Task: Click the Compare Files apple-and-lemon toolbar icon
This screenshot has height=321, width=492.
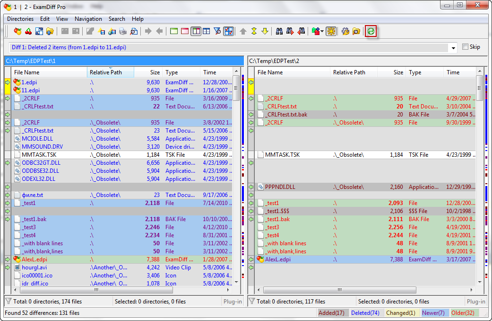Action: click(x=17, y=31)
